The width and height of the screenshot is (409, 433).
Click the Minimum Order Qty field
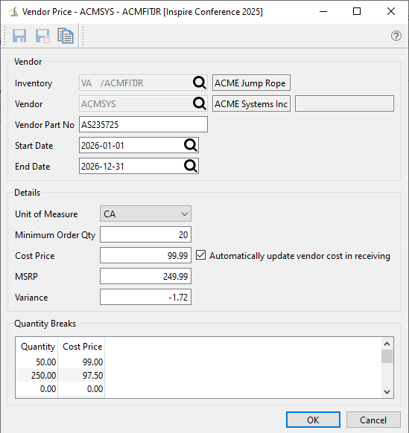[x=145, y=234]
